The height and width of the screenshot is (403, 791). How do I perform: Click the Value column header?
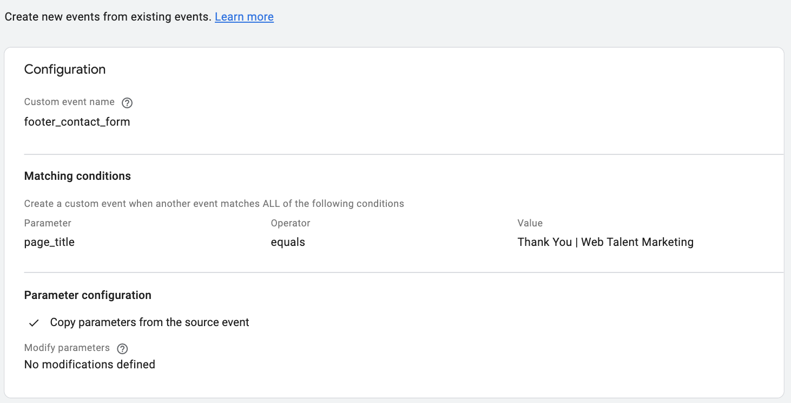[x=530, y=223]
